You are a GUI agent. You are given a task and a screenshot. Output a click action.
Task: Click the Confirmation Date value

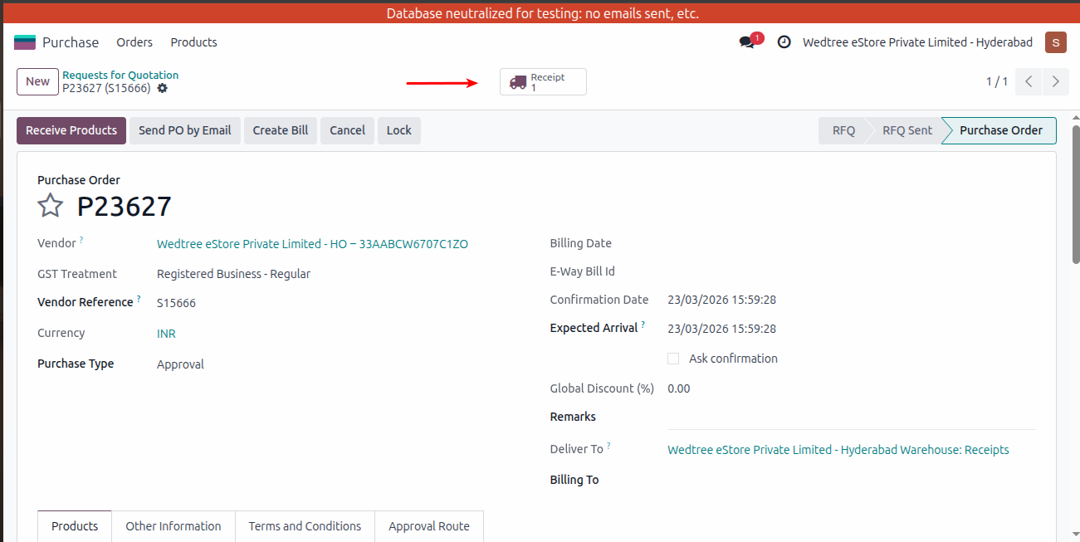click(x=721, y=300)
